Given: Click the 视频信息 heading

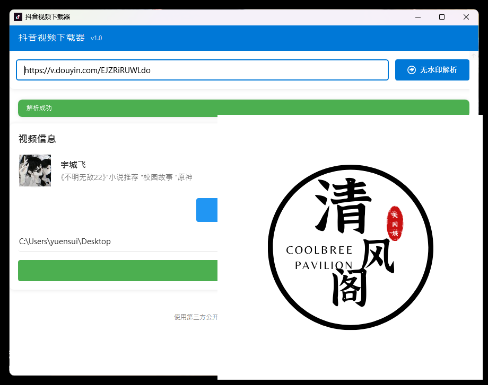Looking at the screenshot, I should click(x=37, y=139).
